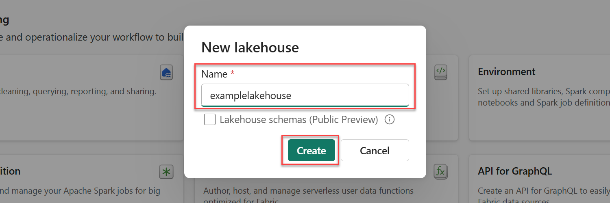This screenshot has width=610, height=203.
Task: Select the Spark job definition asterisk icon
Action: (x=166, y=172)
